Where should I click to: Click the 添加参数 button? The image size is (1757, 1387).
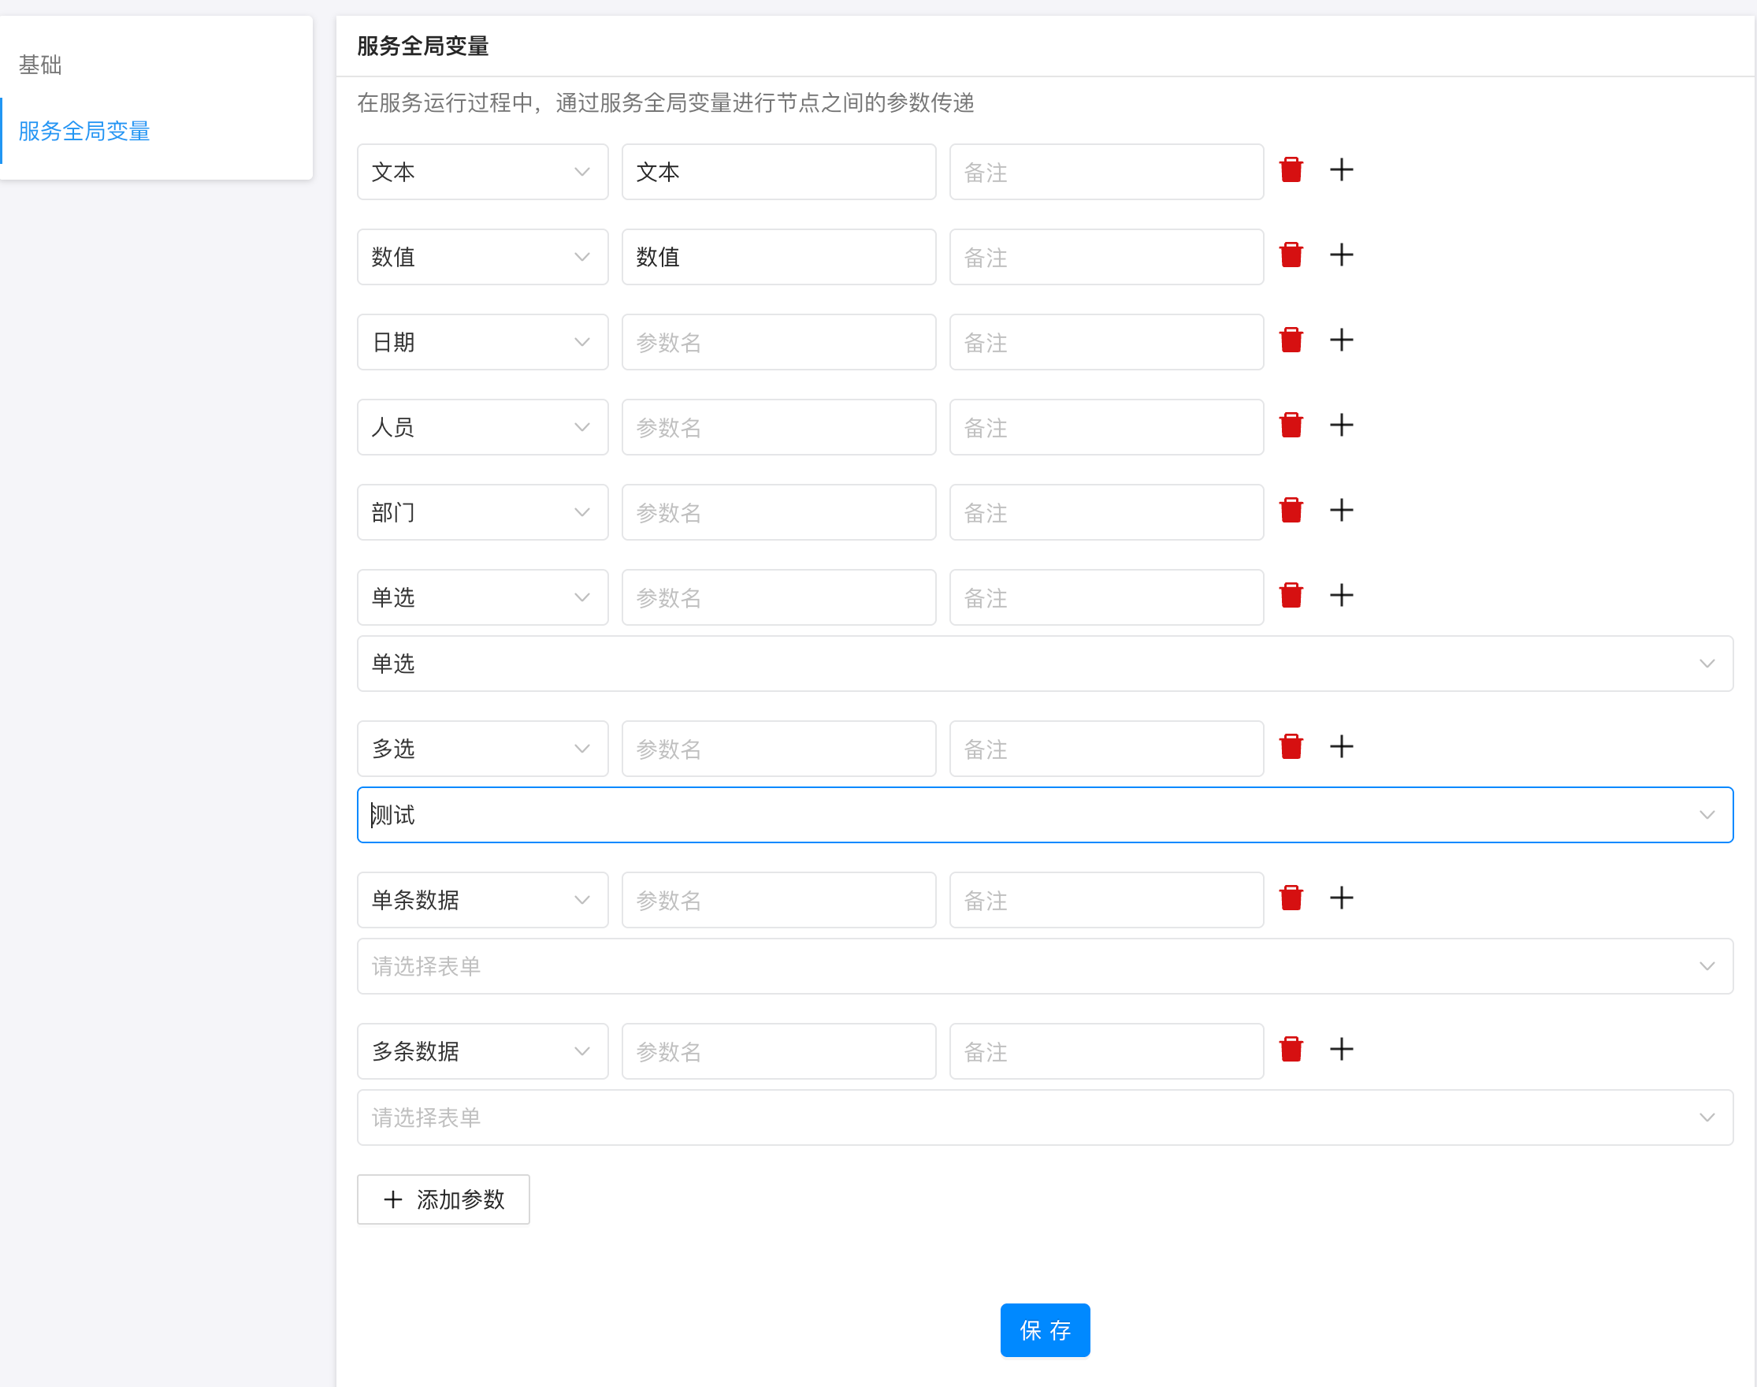444,1199
